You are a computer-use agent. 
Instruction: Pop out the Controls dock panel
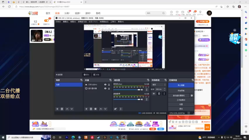click(193, 80)
